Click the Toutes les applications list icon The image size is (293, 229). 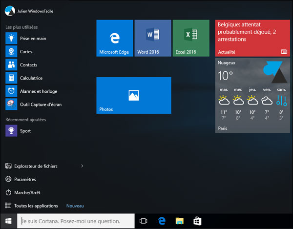8,206
